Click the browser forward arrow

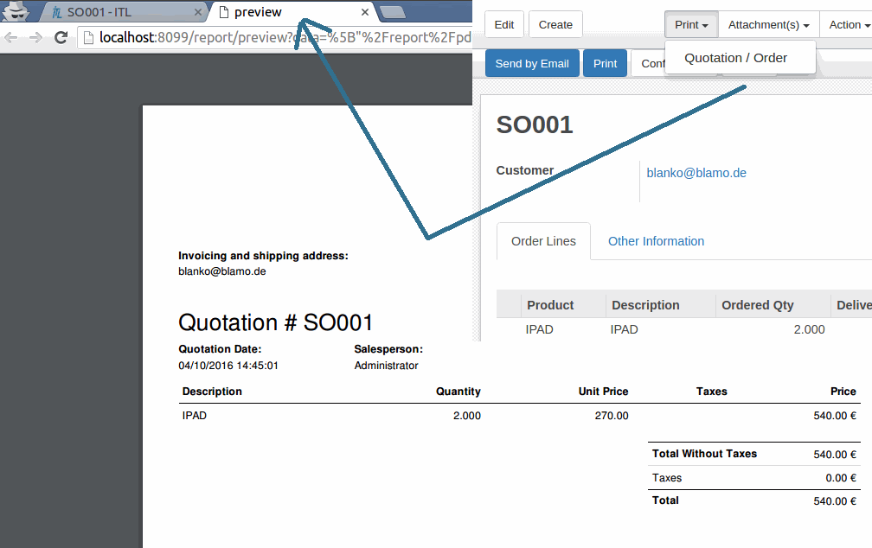point(35,37)
